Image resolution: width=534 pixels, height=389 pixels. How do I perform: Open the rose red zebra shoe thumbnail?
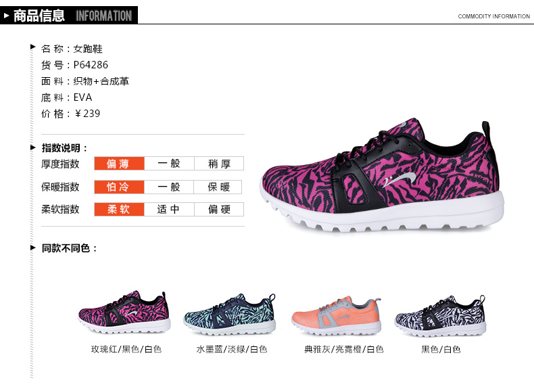pos(124,312)
